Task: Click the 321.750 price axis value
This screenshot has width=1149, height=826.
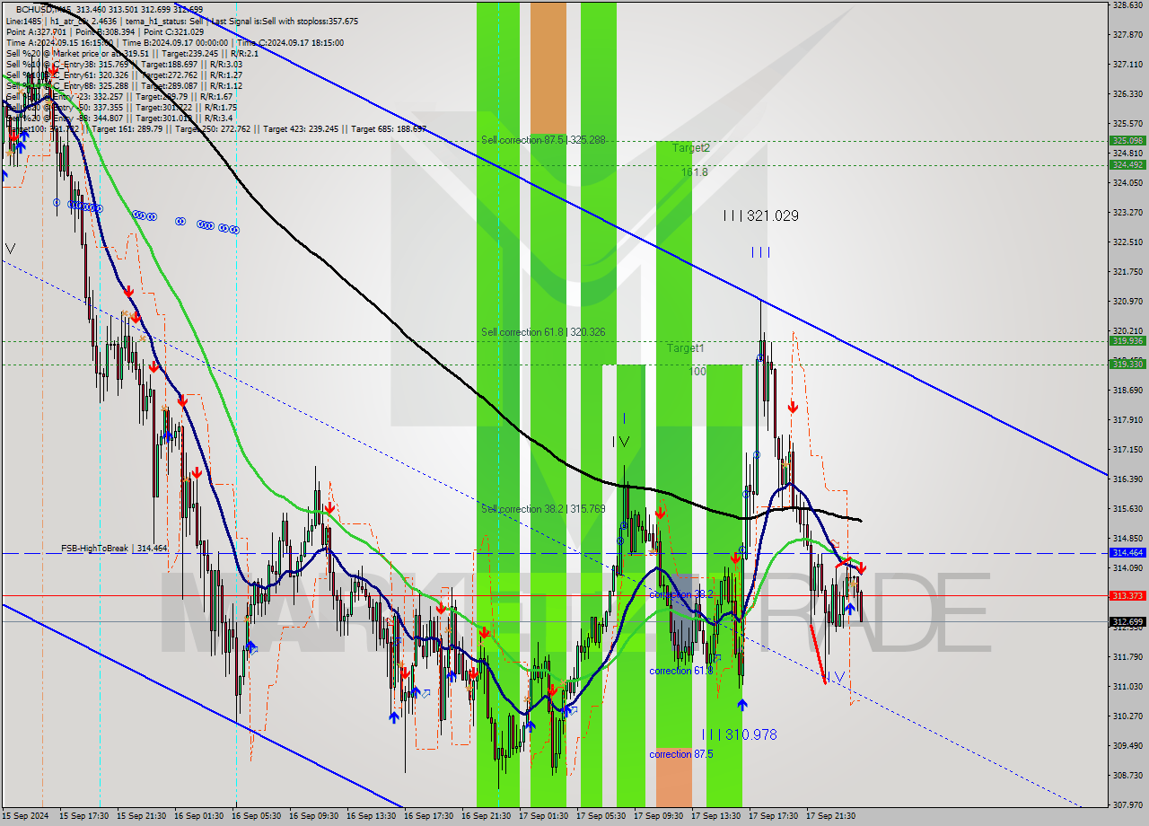Action: pos(1127,271)
